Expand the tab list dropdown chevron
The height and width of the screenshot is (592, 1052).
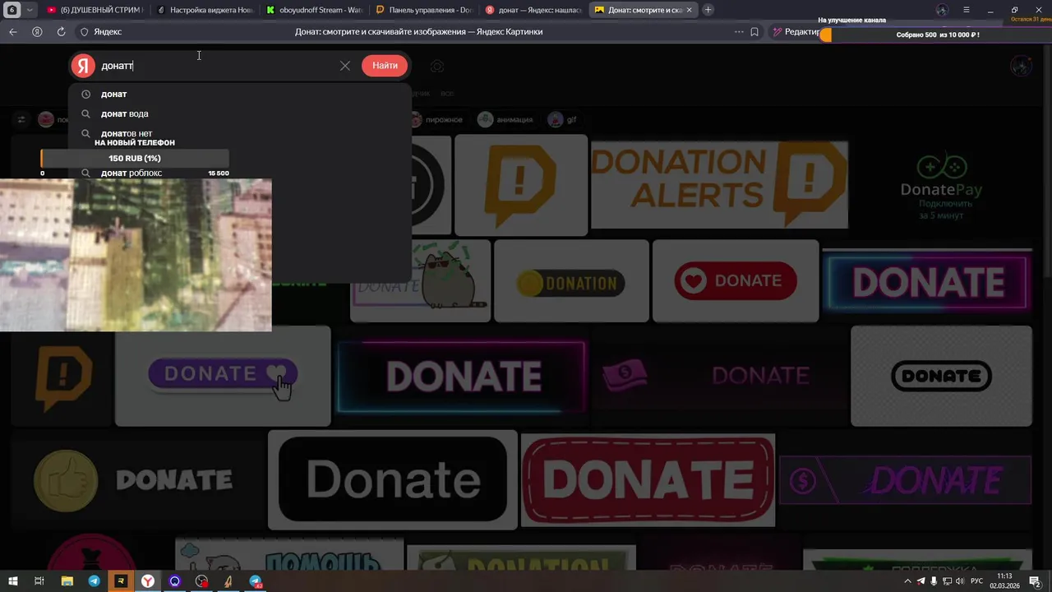click(x=30, y=10)
